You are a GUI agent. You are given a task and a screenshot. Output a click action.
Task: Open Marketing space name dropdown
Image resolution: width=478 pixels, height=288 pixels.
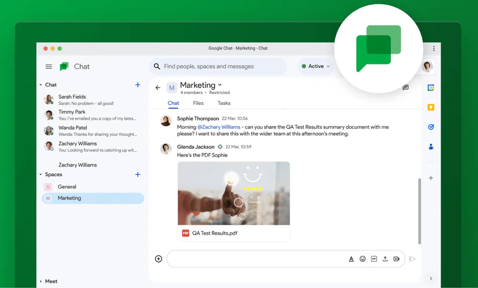click(x=220, y=85)
